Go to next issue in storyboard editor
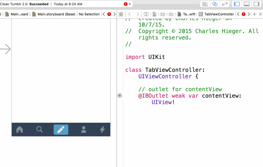Image resolution: width=263 pixels, height=167 pixels. coord(115,14)
